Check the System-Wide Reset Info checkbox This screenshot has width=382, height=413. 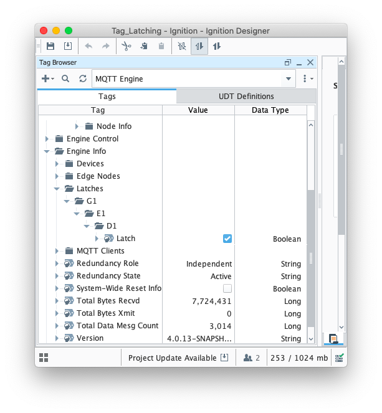coord(227,288)
